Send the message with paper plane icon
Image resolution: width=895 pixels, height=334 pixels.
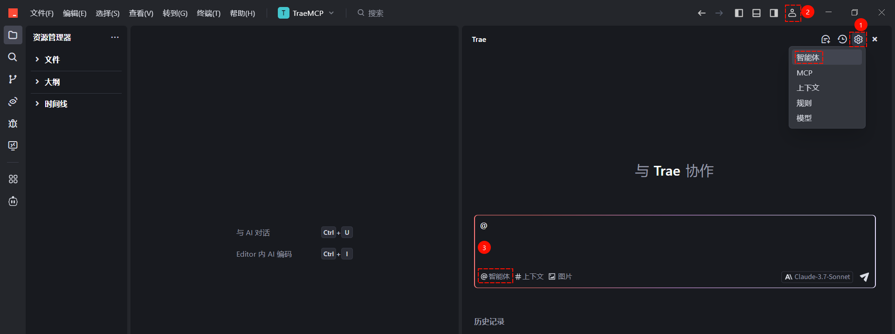[x=864, y=277]
